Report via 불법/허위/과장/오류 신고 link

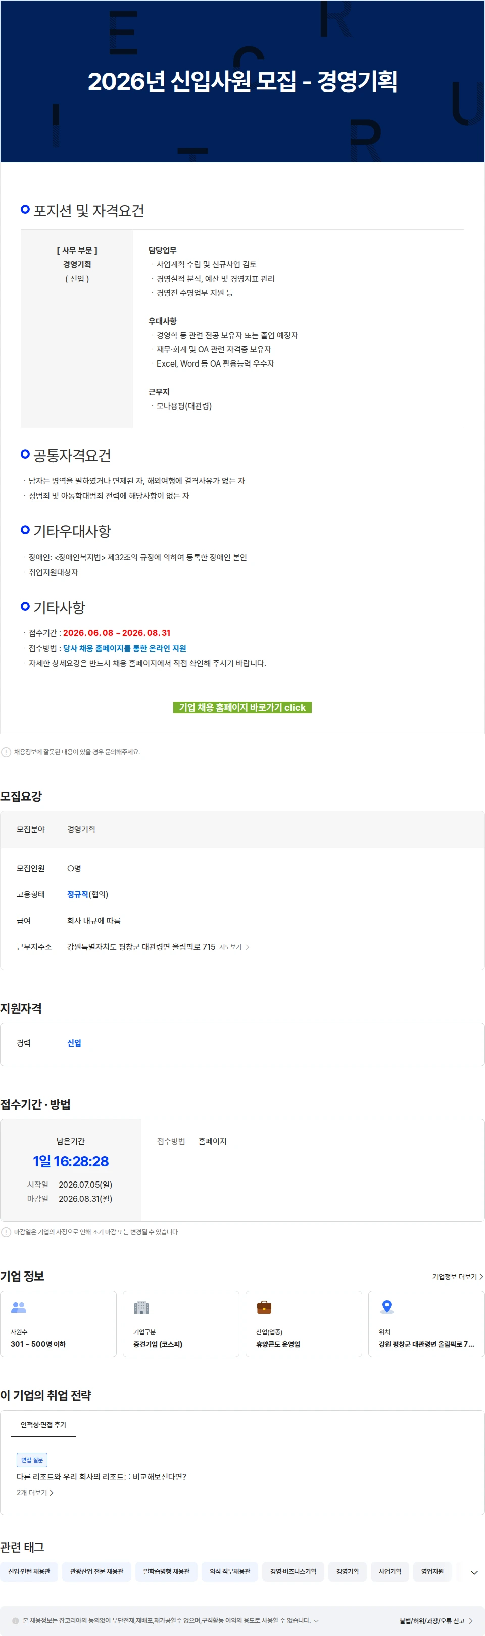tap(436, 1621)
